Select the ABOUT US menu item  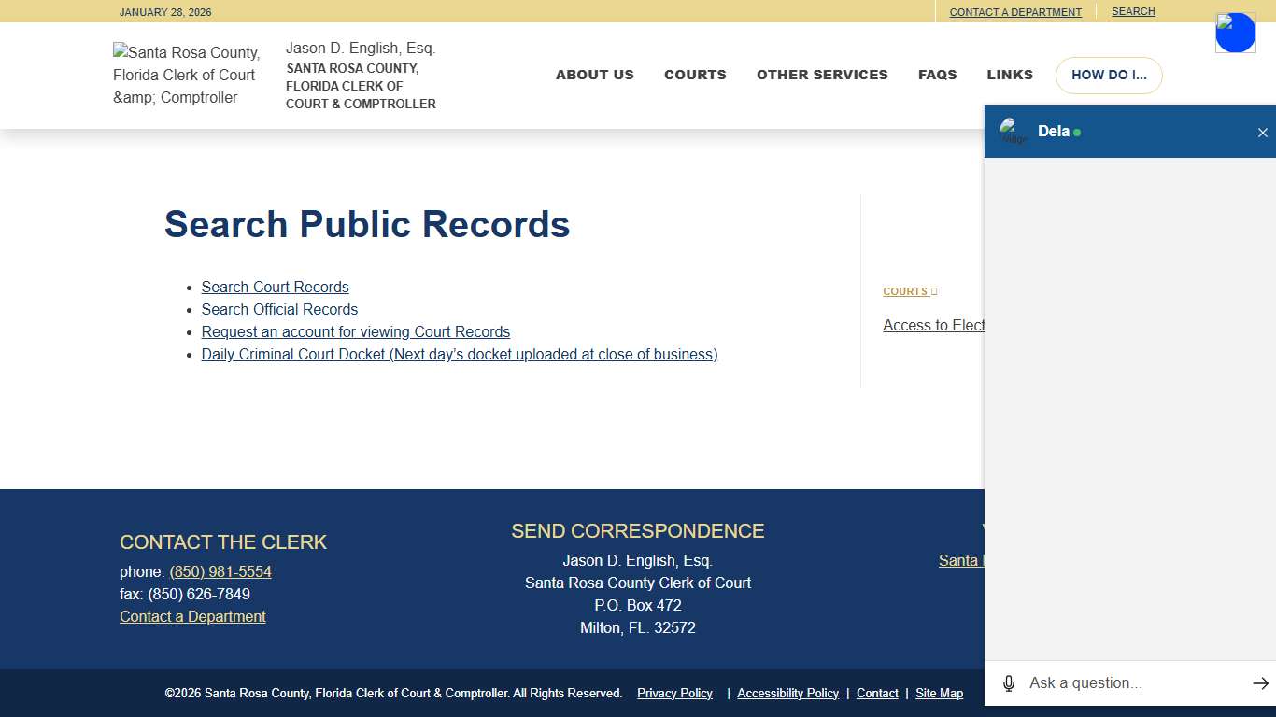tap(595, 75)
